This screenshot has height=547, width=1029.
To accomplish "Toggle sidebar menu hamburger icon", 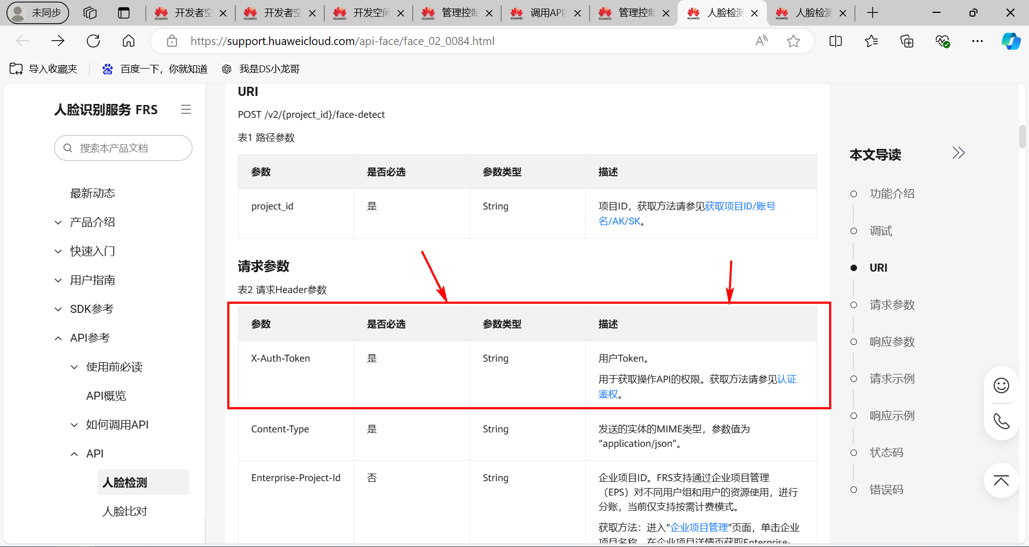I will point(186,109).
